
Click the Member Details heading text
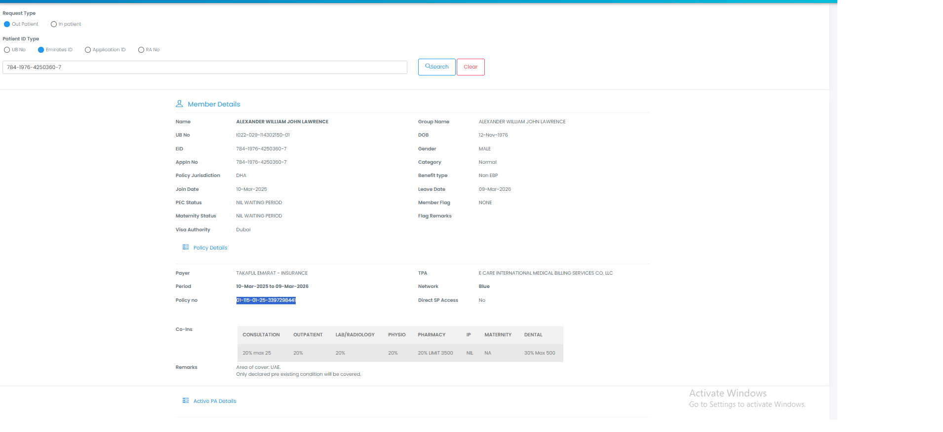214,104
